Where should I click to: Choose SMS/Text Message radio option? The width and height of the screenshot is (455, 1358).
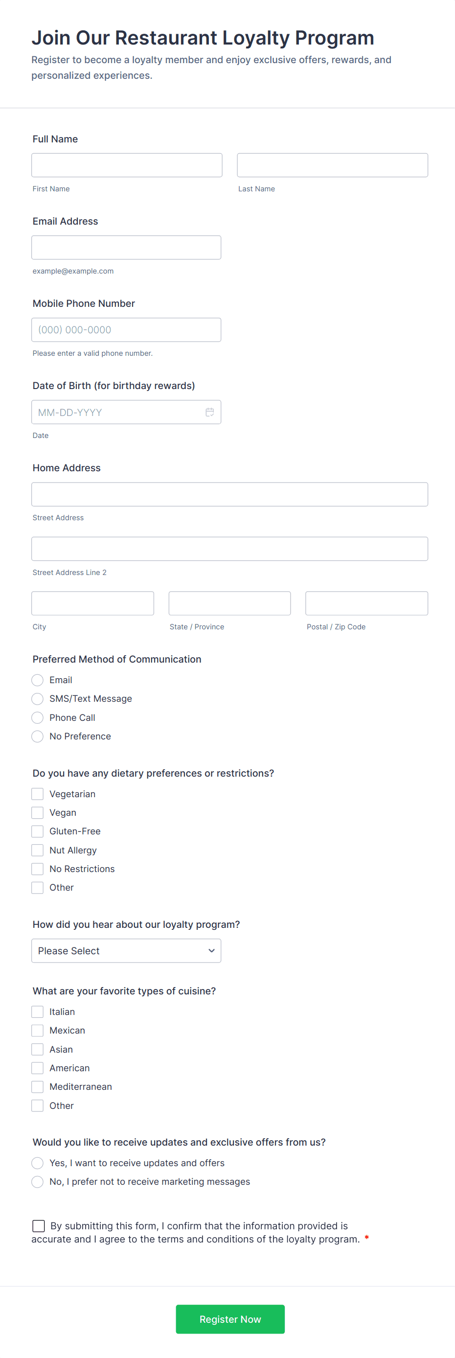pyautogui.click(x=38, y=698)
